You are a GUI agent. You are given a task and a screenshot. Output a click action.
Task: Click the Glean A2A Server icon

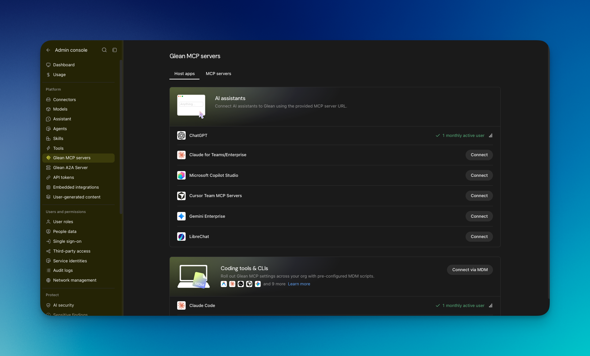[48, 168]
